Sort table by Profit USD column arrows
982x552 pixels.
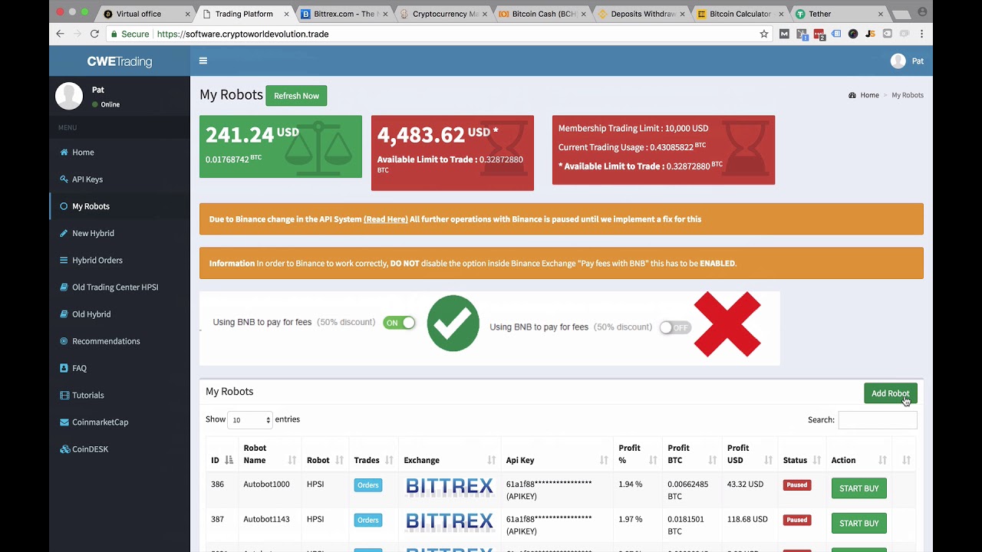coord(769,460)
